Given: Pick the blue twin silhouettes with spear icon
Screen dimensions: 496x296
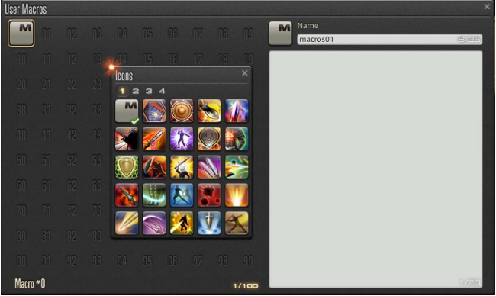Looking at the screenshot, I should (x=182, y=195).
